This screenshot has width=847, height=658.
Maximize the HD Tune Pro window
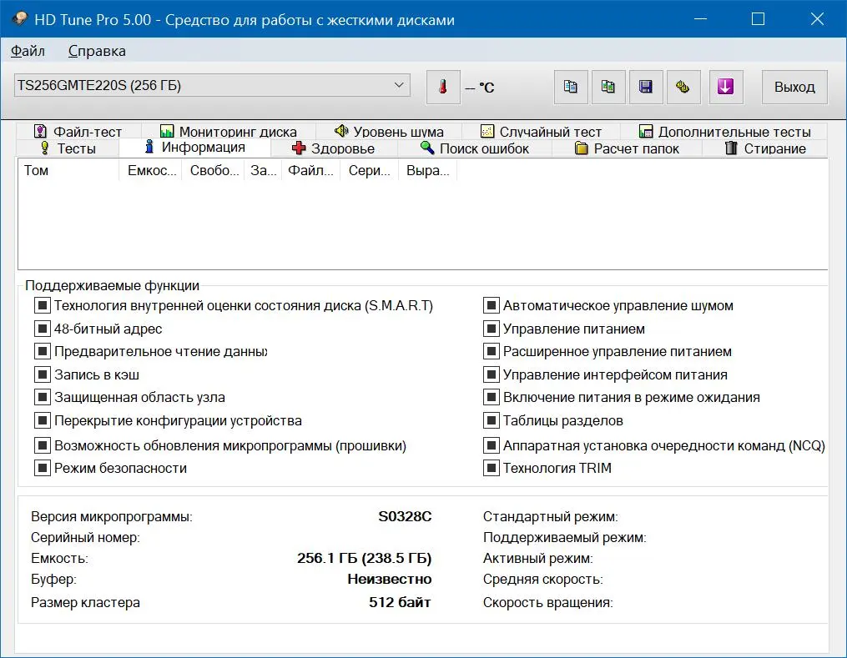(x=758, y=19)
